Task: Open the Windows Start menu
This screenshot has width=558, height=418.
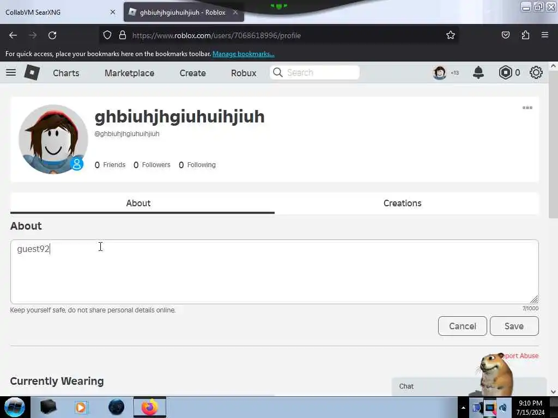Action: [x=15, y=407]
